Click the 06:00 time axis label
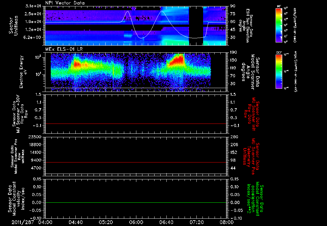 (136, 222)
